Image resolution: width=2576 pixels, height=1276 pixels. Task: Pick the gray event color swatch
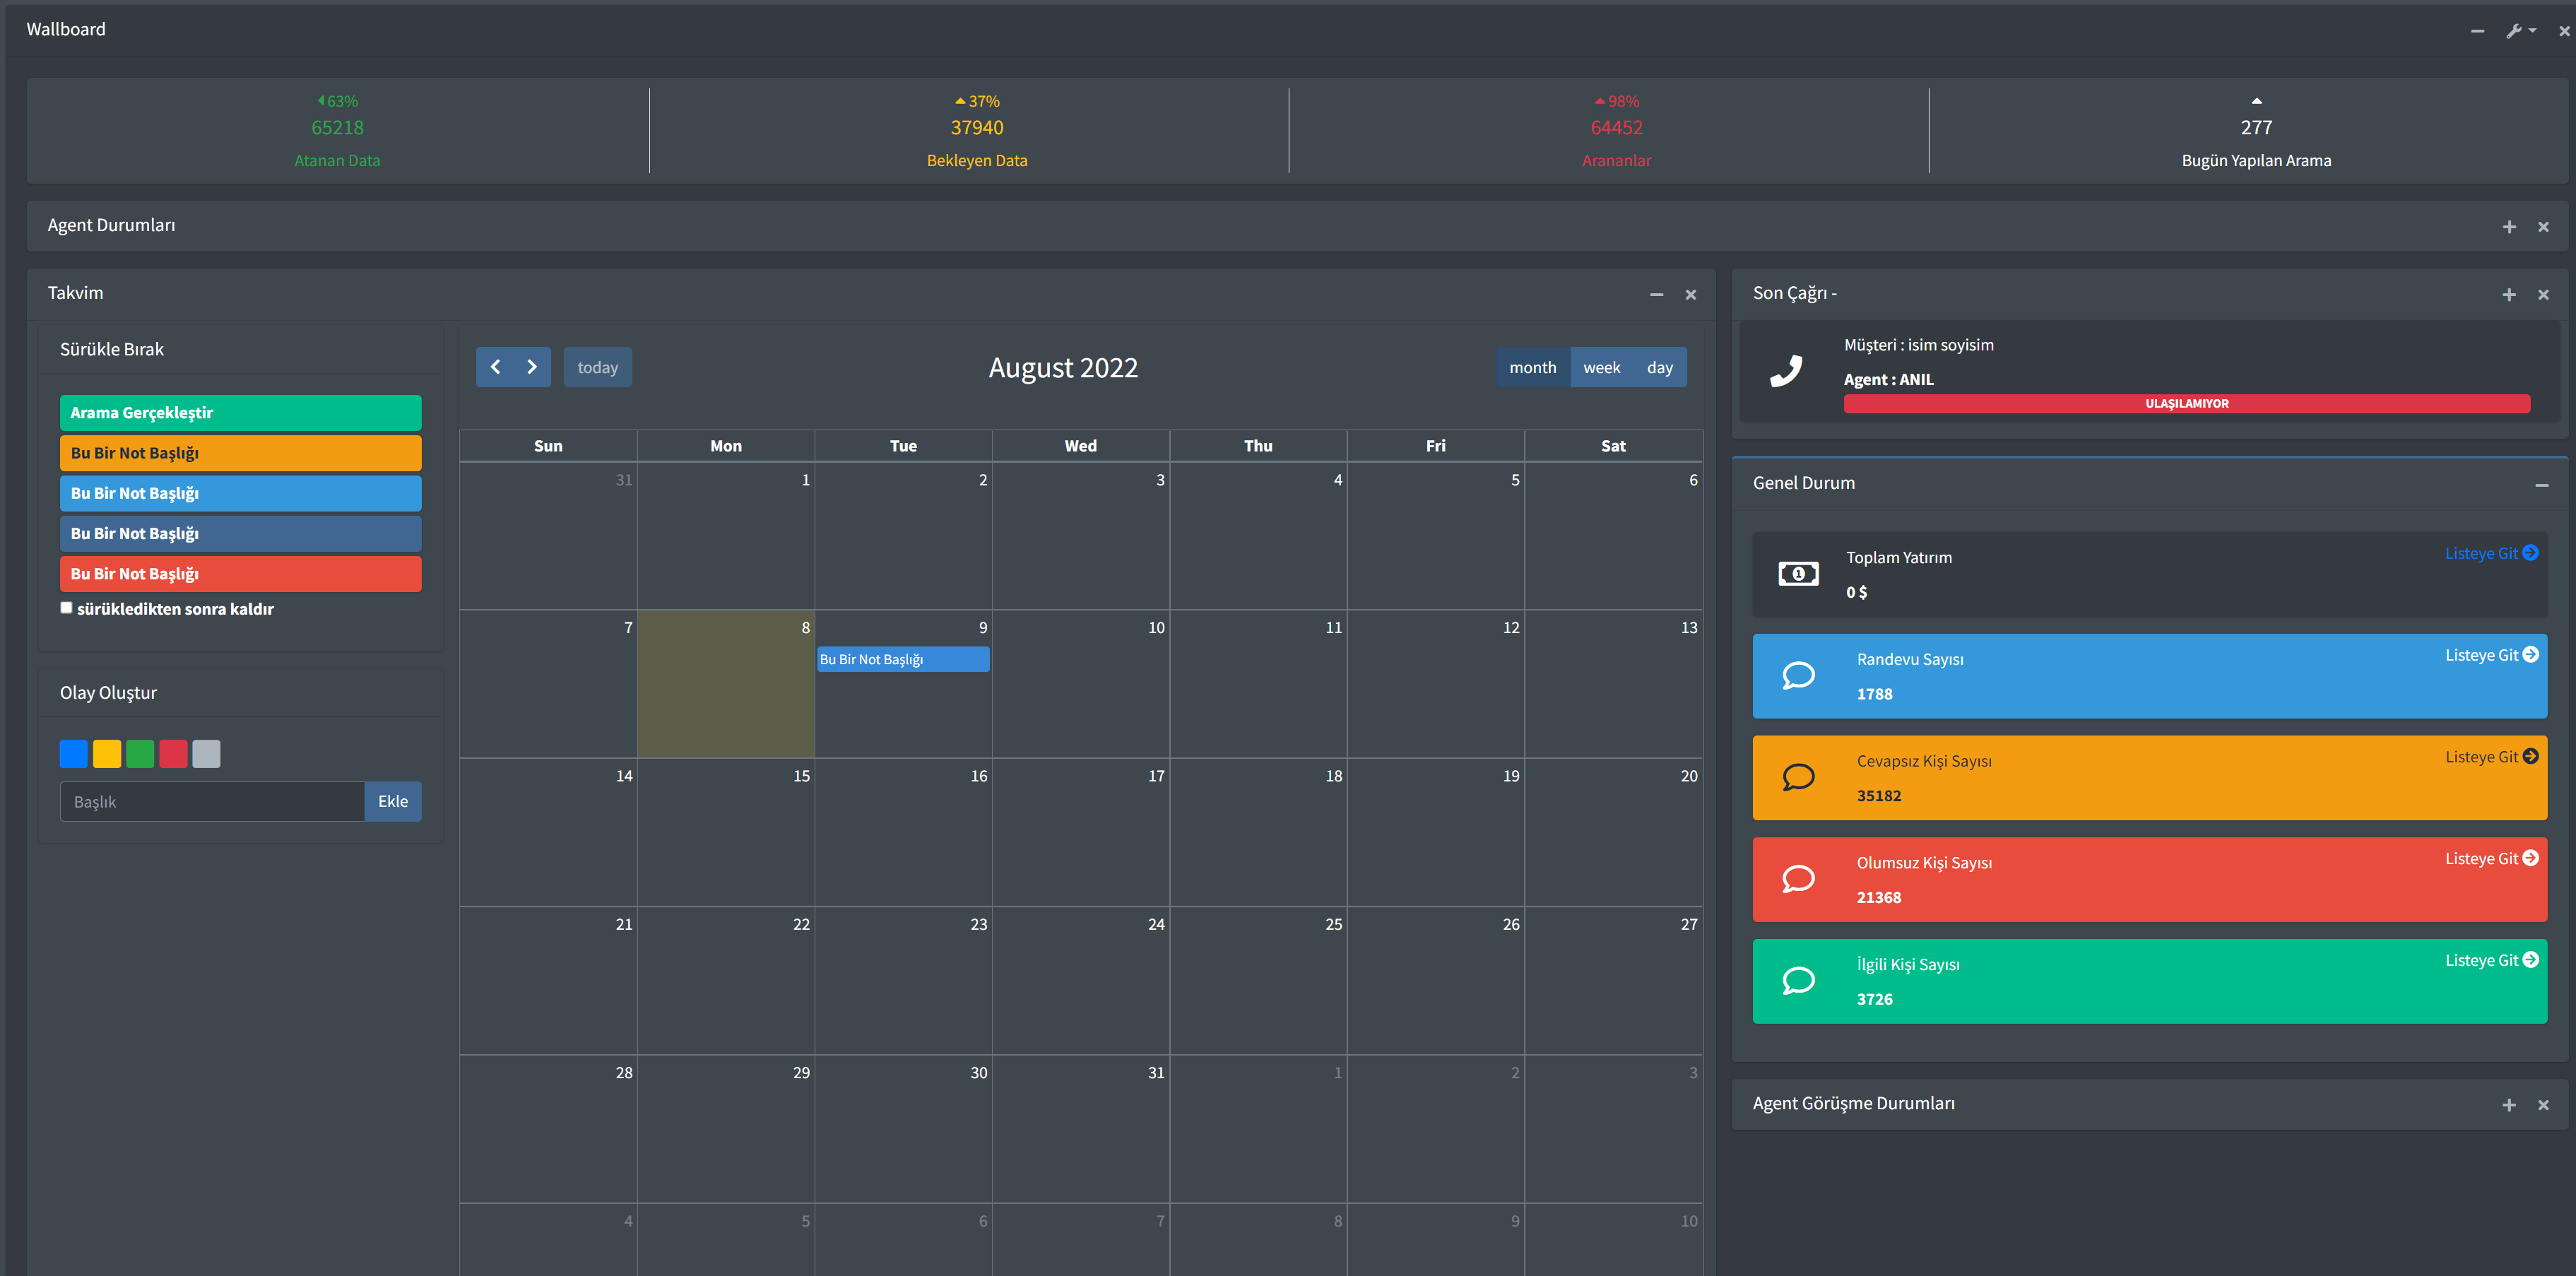(x=206, y=753)
